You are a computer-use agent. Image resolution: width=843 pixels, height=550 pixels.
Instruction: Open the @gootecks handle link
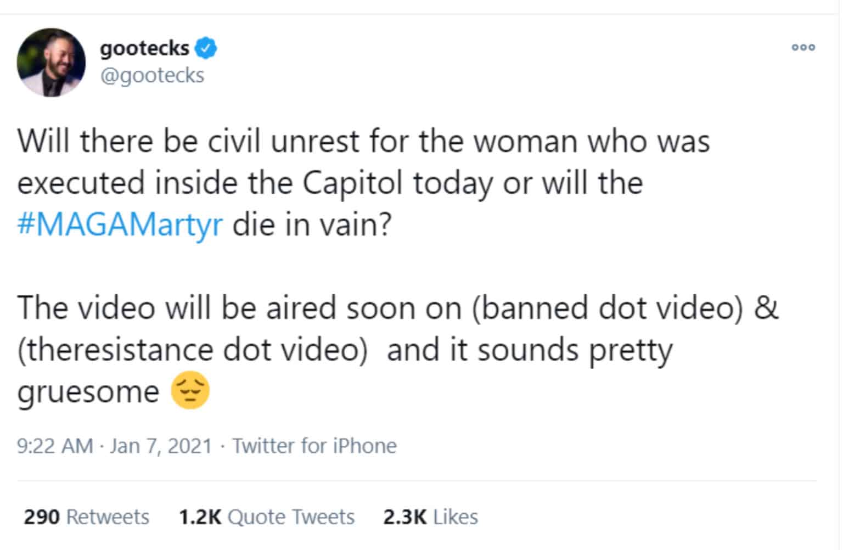(x=151, y=75)
